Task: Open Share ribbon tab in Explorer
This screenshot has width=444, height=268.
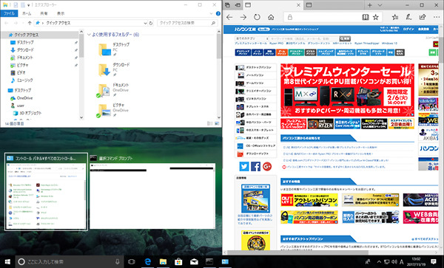Action: coord(44,13)
